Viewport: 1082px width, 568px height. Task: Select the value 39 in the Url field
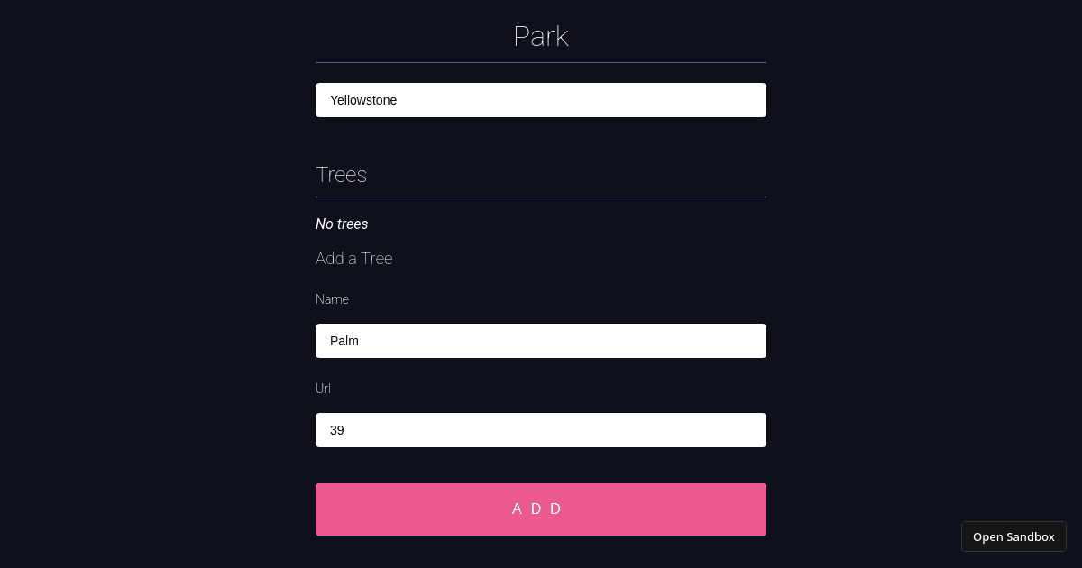336,430
